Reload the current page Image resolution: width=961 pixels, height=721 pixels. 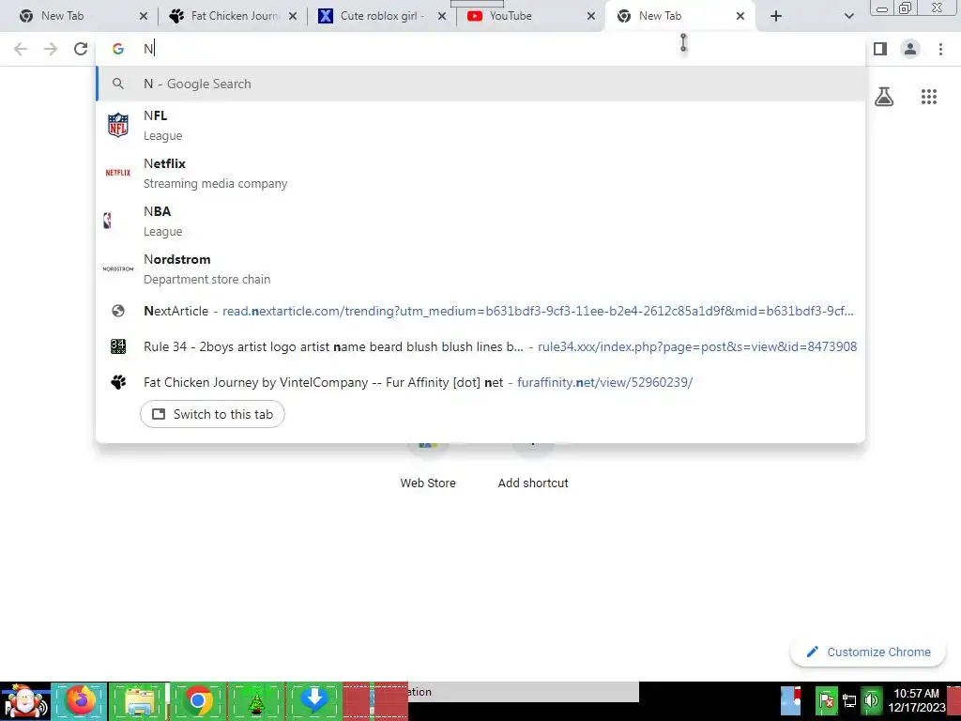(81, 49)
